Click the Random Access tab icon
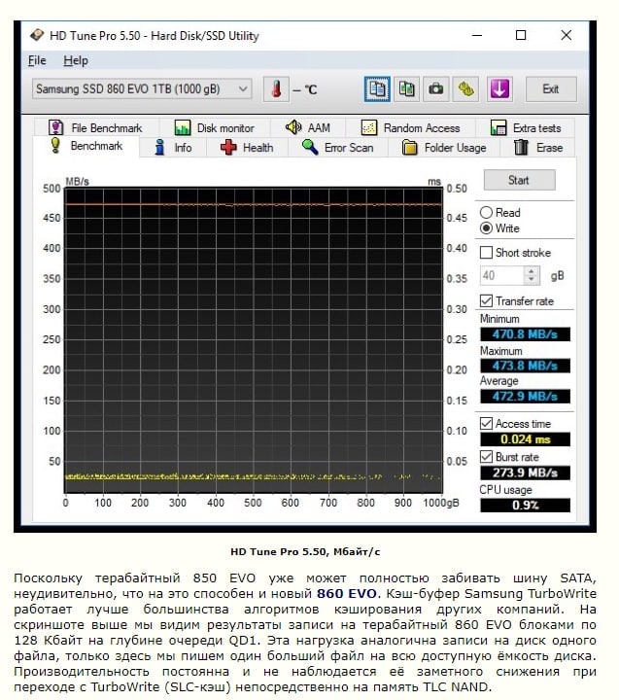 click(x=368, y=127)
